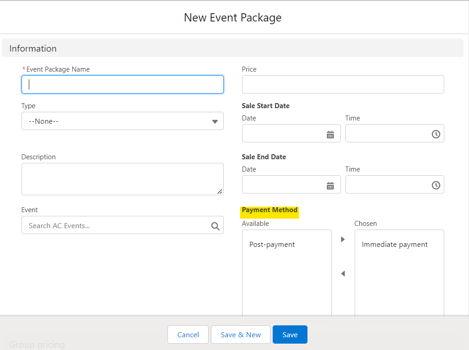Image resolution: width=469 pixels, height=350 pixels.
Task: Move selection to Chosen with right arrow
Action: click(x=343, y=240)
